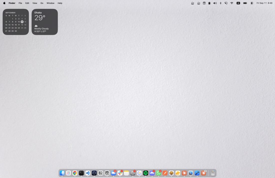Click 'Mostly Cloudy' in the weather widget
This screenshot has width=275, height=178.
[41, 29]
